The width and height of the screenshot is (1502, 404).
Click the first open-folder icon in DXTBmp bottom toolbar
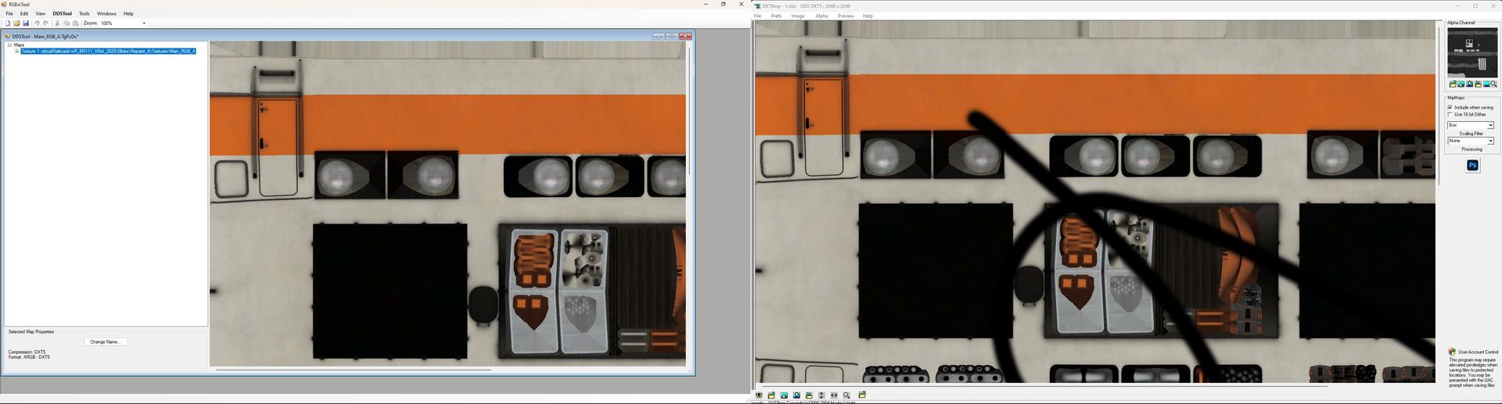pyautogui.click(x=771, y=395)
